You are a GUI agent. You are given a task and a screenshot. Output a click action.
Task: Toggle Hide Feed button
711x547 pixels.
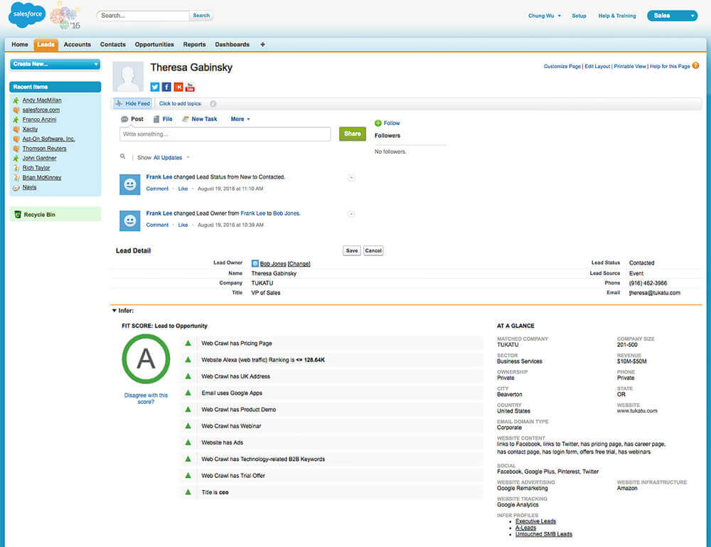(132, 103)
